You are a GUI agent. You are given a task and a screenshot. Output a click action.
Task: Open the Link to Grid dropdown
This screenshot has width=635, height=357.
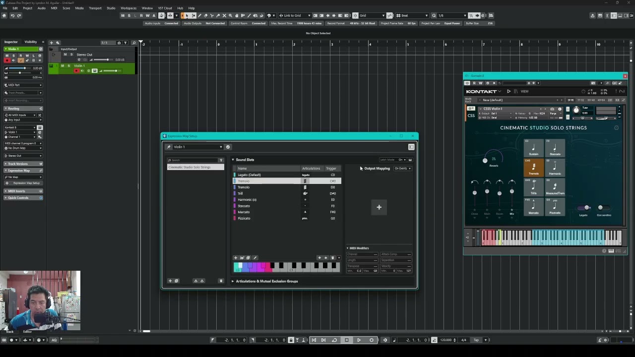(x=294, y=15)
